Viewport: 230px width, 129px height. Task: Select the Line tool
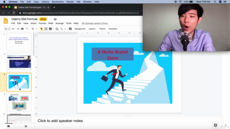coord(62,29)
